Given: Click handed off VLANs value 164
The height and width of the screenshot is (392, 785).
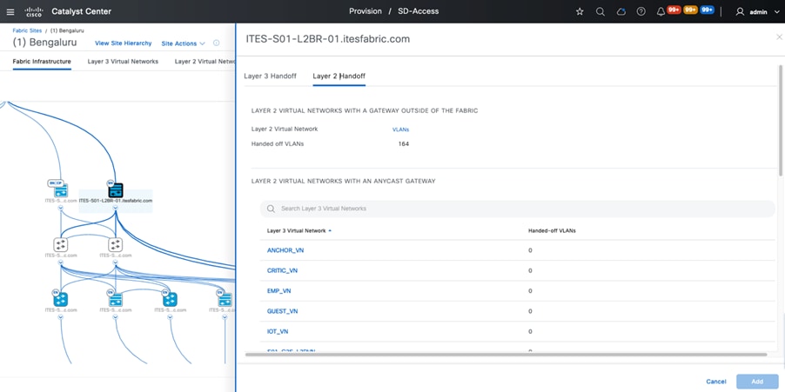Looking at the screenshot, I should pyautogui.click(x=404, y=144).
